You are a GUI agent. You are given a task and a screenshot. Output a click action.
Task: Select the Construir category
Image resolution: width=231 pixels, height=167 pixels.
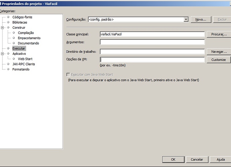click(19, 27)
